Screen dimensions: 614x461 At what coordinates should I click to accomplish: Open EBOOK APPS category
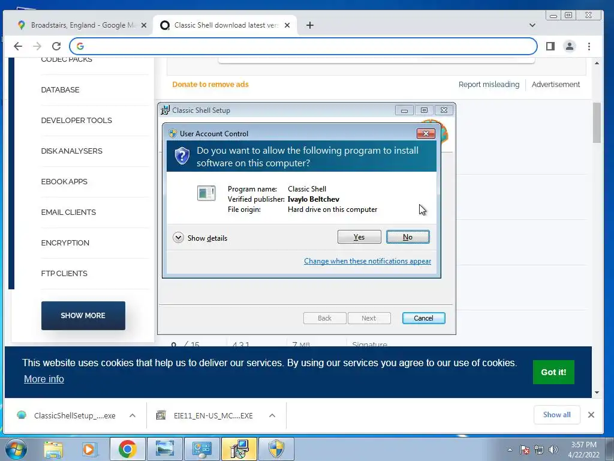coord(64,181)
